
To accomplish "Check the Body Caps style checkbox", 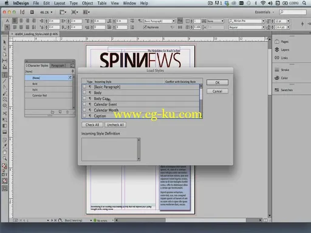I will 84,98.
